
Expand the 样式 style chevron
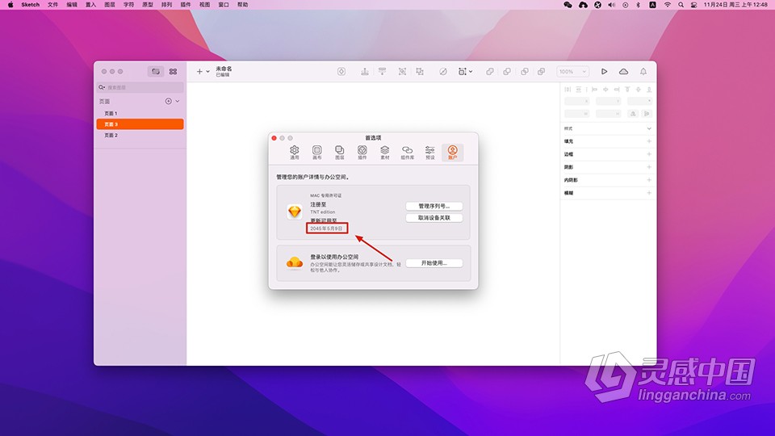pyautogui.click(x=649, y=128)
